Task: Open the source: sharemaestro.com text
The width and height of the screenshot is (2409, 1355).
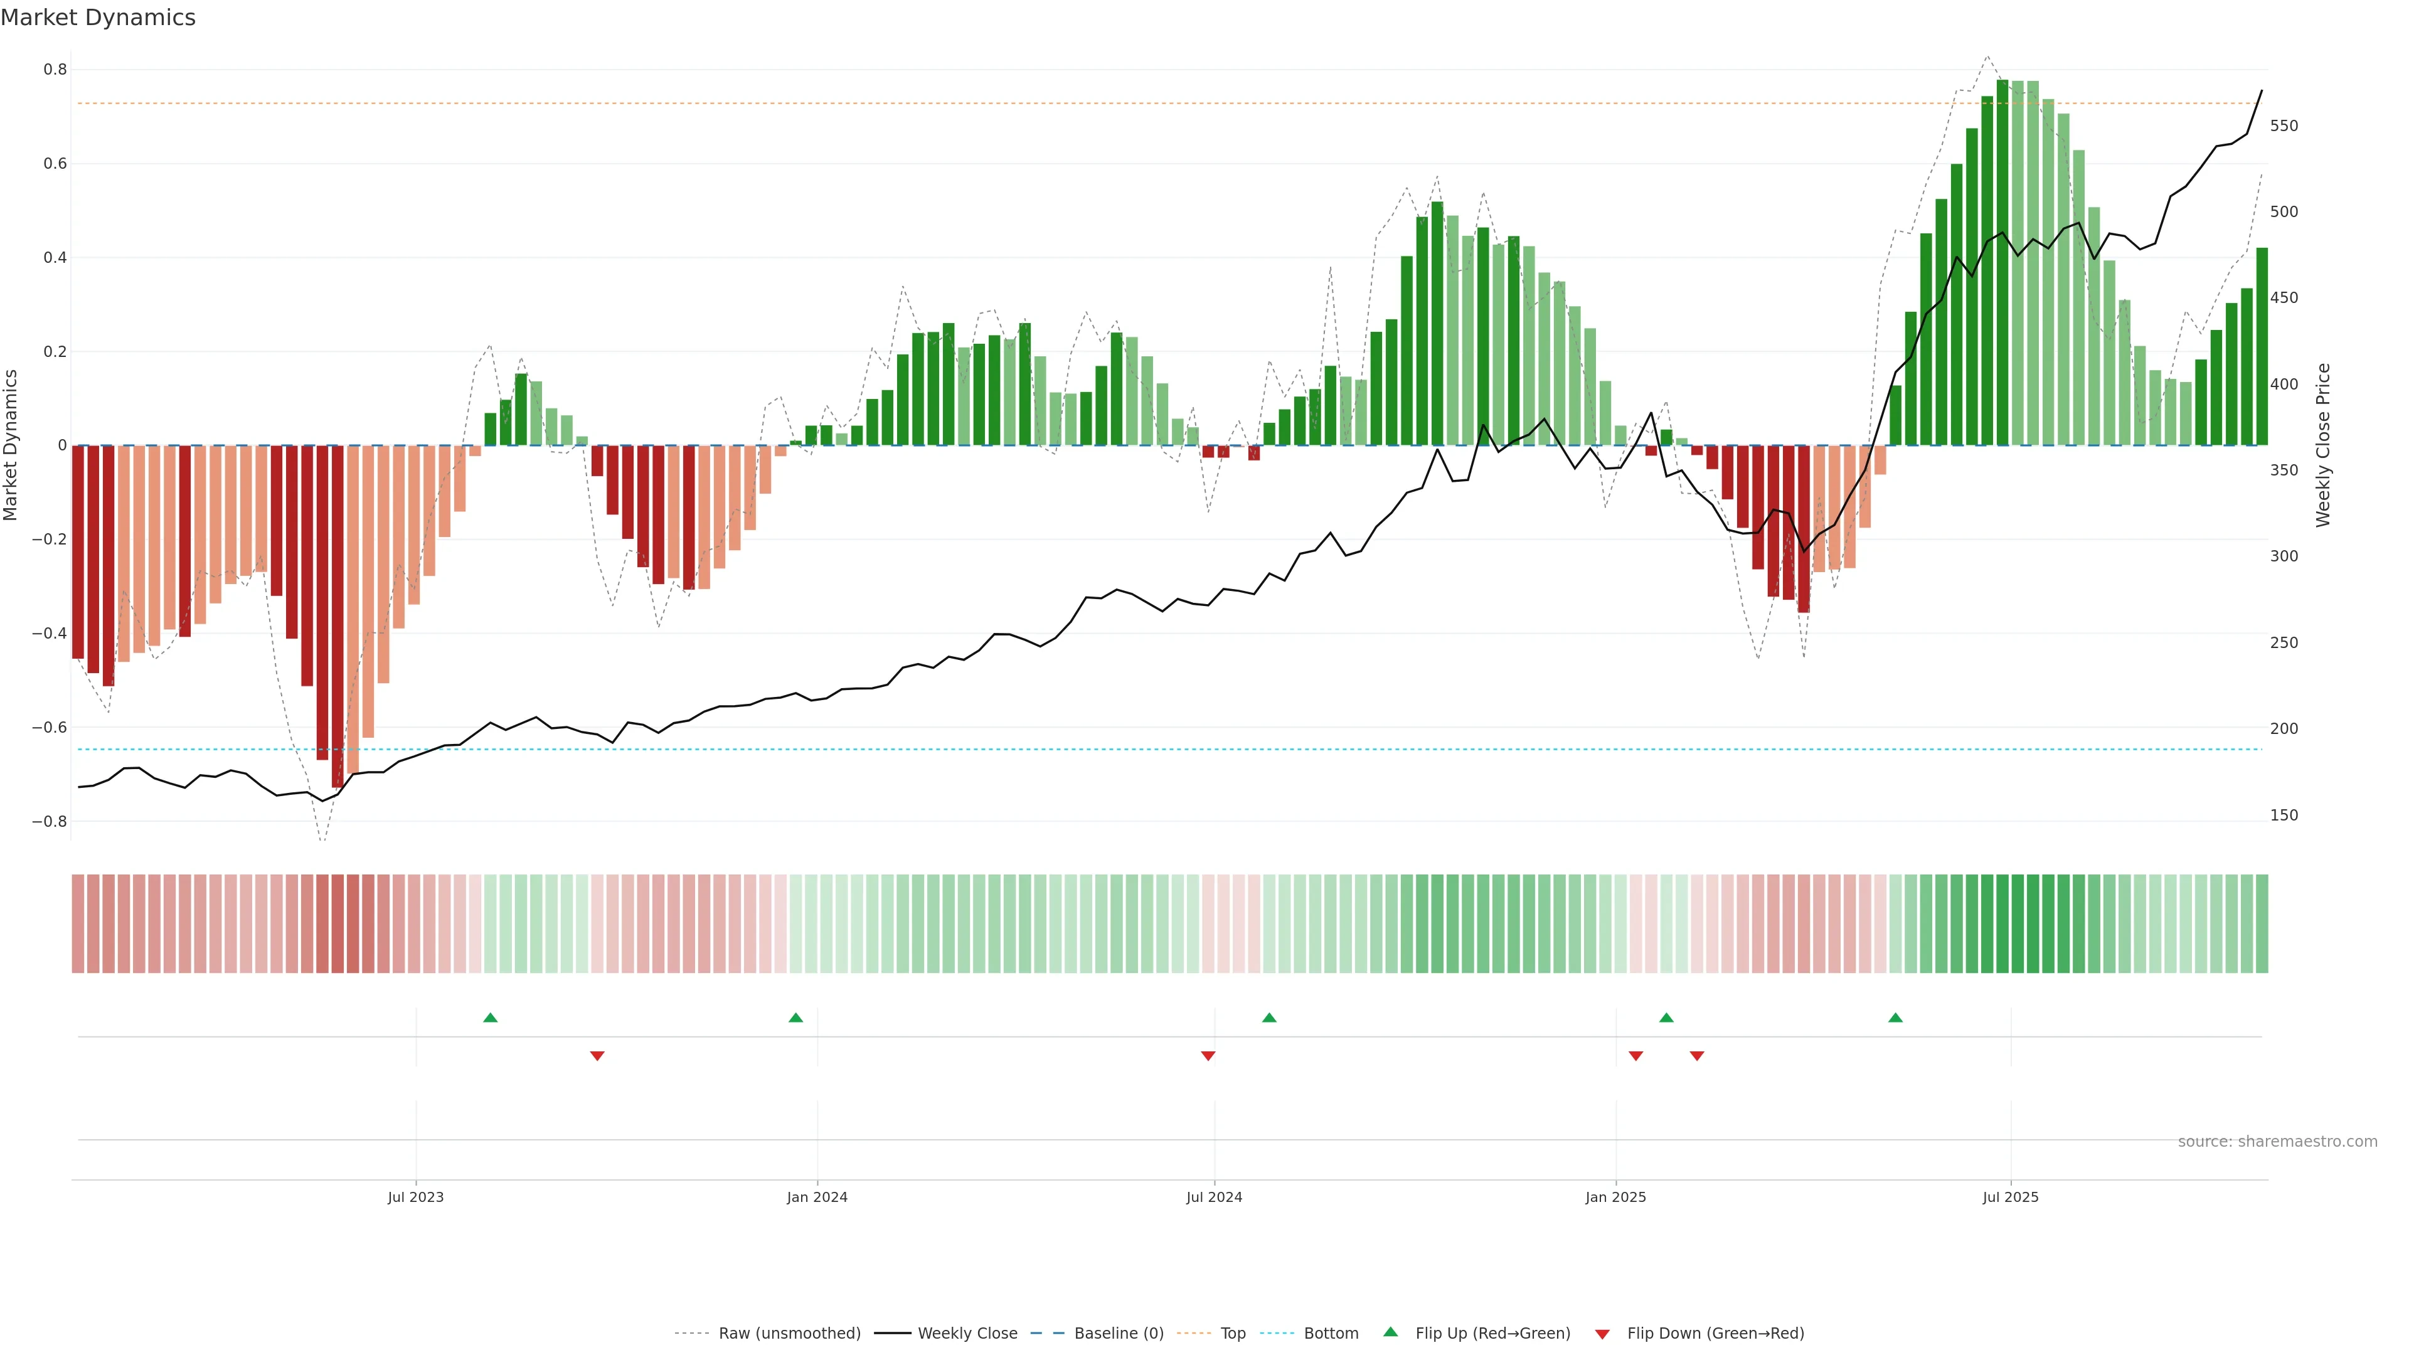Action: [2277, 1142]
